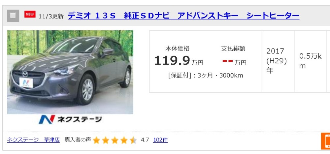The height and width of the screenshot is (154, 330).
Task: Click the 4.7 rating score
Action: coord(145,140)
